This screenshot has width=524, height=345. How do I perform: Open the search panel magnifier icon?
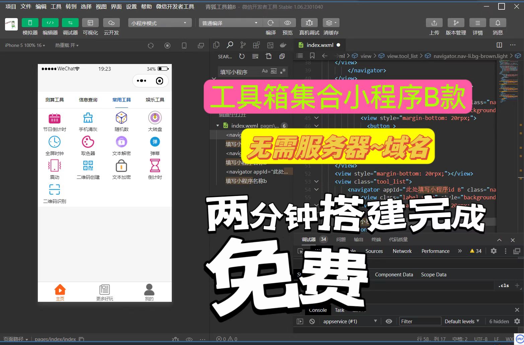[230, 45]
